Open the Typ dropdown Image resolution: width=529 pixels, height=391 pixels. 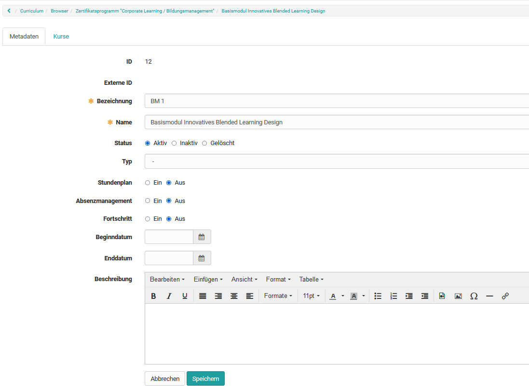pos(337,161)
